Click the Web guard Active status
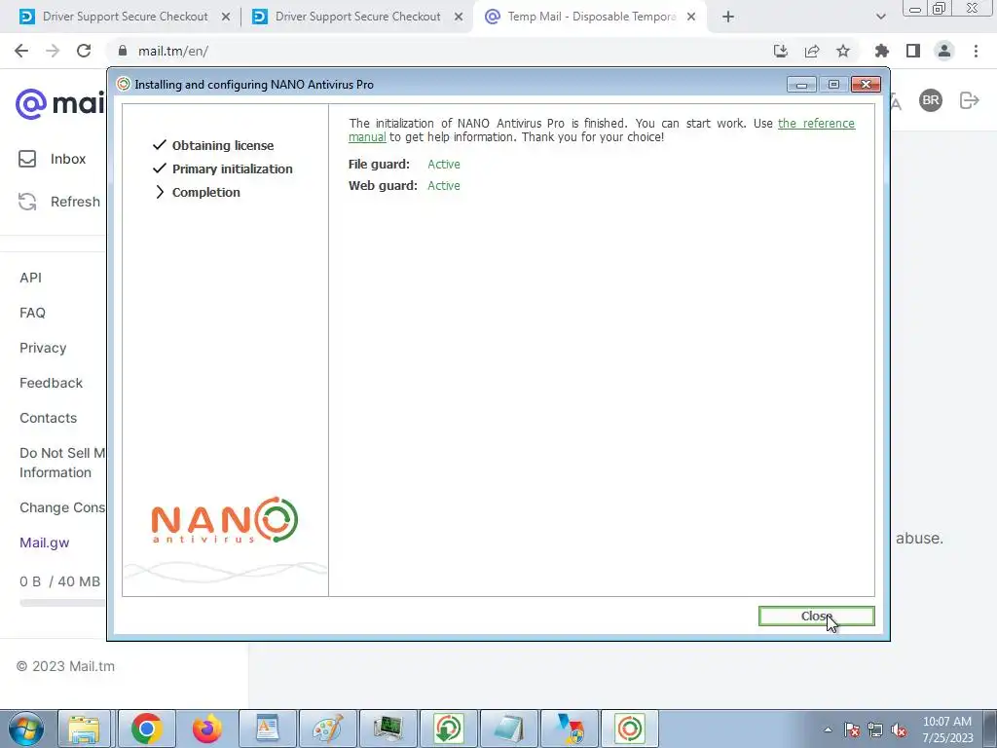Viewport: 997px width, 748px height. click(444, 186)
